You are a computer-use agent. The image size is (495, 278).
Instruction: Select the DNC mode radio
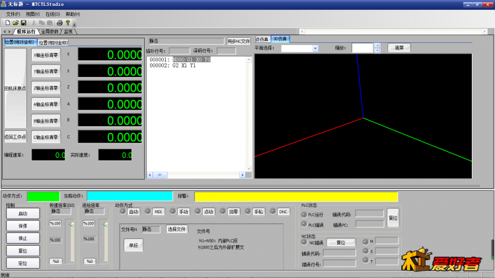(x=273, y=211)
